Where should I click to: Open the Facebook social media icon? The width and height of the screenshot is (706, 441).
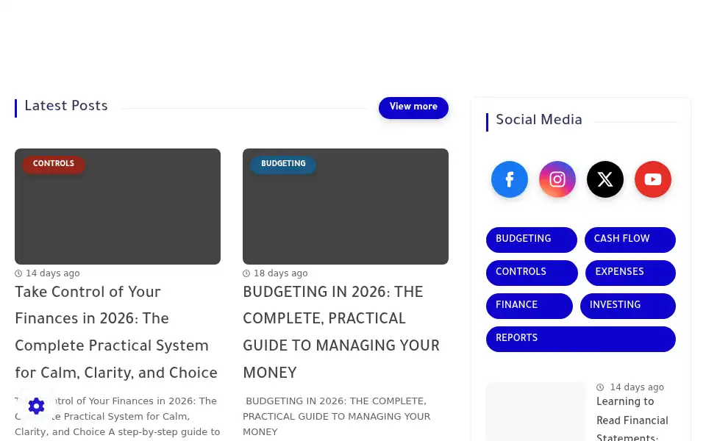(x=509, y=179)
